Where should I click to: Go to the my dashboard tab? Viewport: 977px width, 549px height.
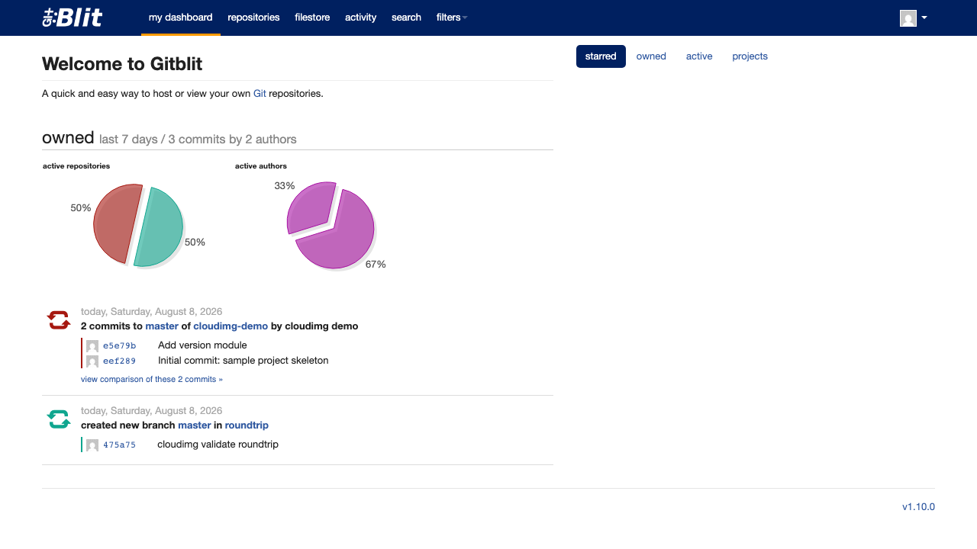[181, 18]
